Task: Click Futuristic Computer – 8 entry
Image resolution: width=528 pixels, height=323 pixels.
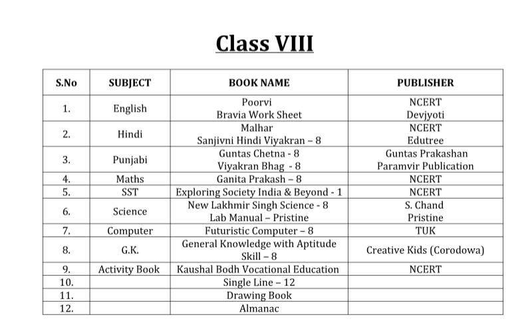Action: pos(259,231)
